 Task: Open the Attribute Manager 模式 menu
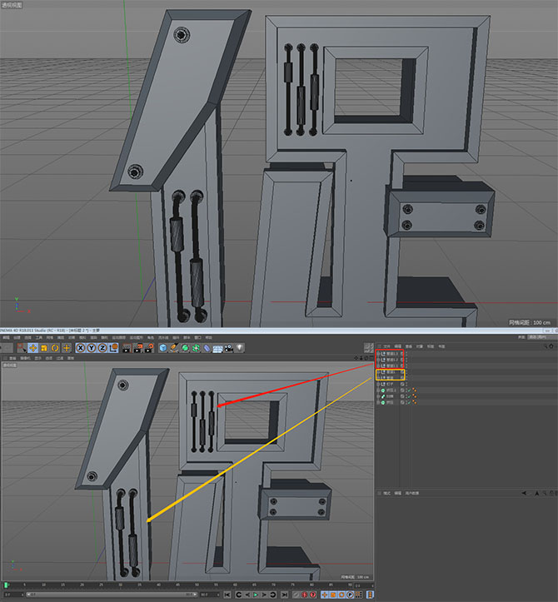pos(386,493)
